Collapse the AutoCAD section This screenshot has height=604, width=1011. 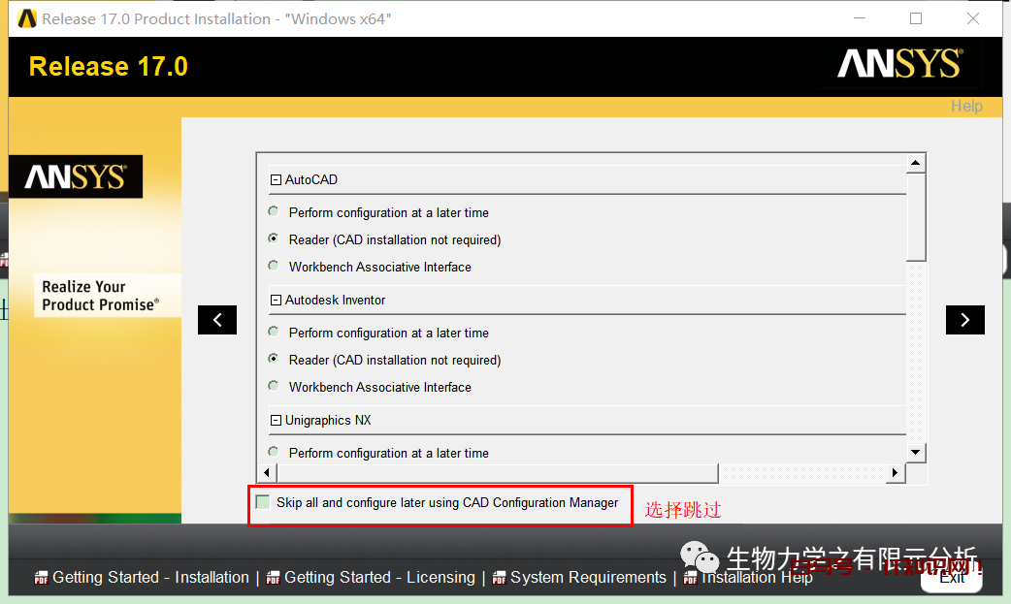276,180
